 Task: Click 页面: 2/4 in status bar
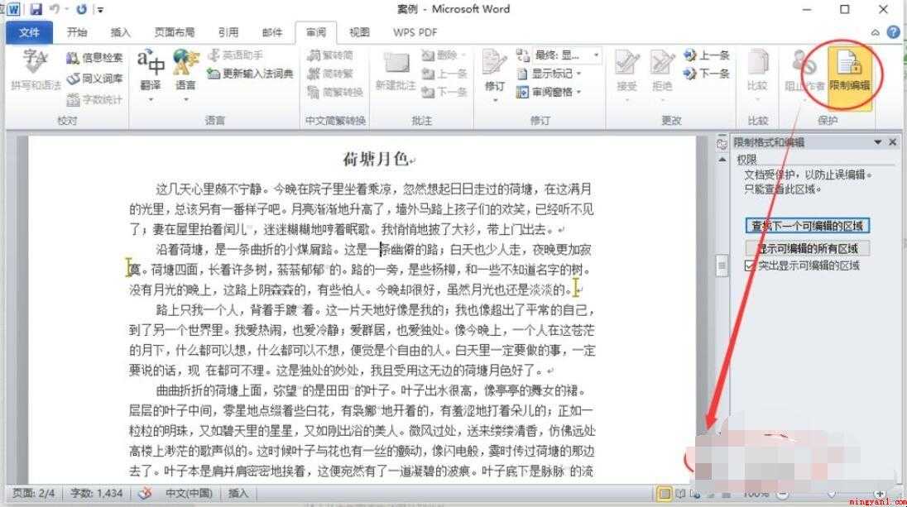coord(34,493)
